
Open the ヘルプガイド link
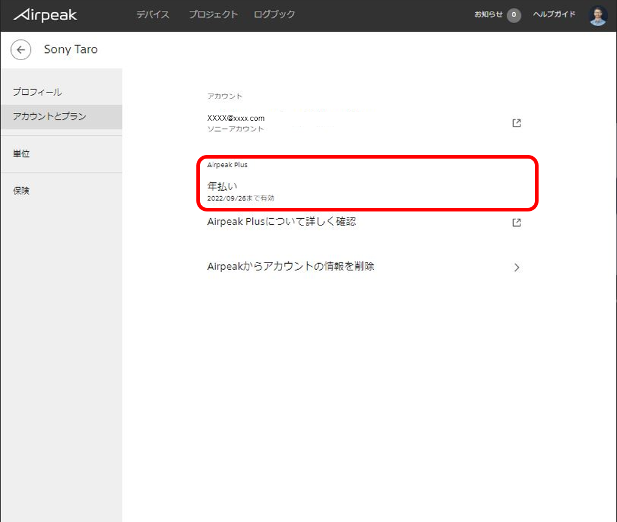(554, 15)
